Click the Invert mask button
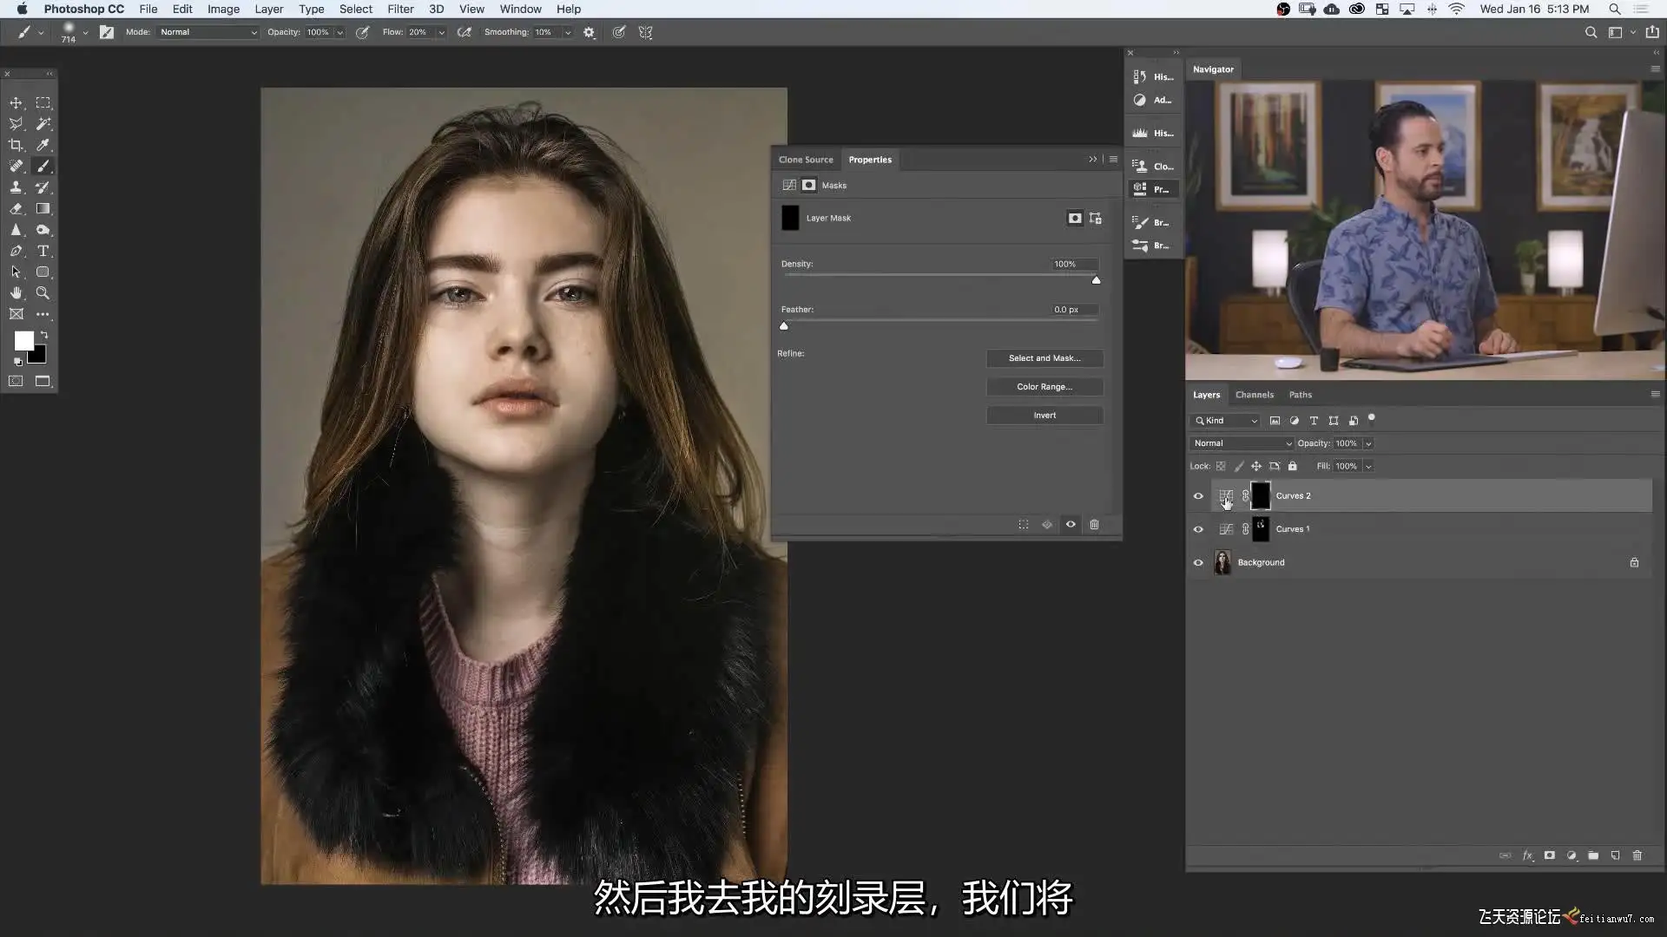Viewport: 1667px width, 937px height. pyautogui.click(x=1044, y=416)
